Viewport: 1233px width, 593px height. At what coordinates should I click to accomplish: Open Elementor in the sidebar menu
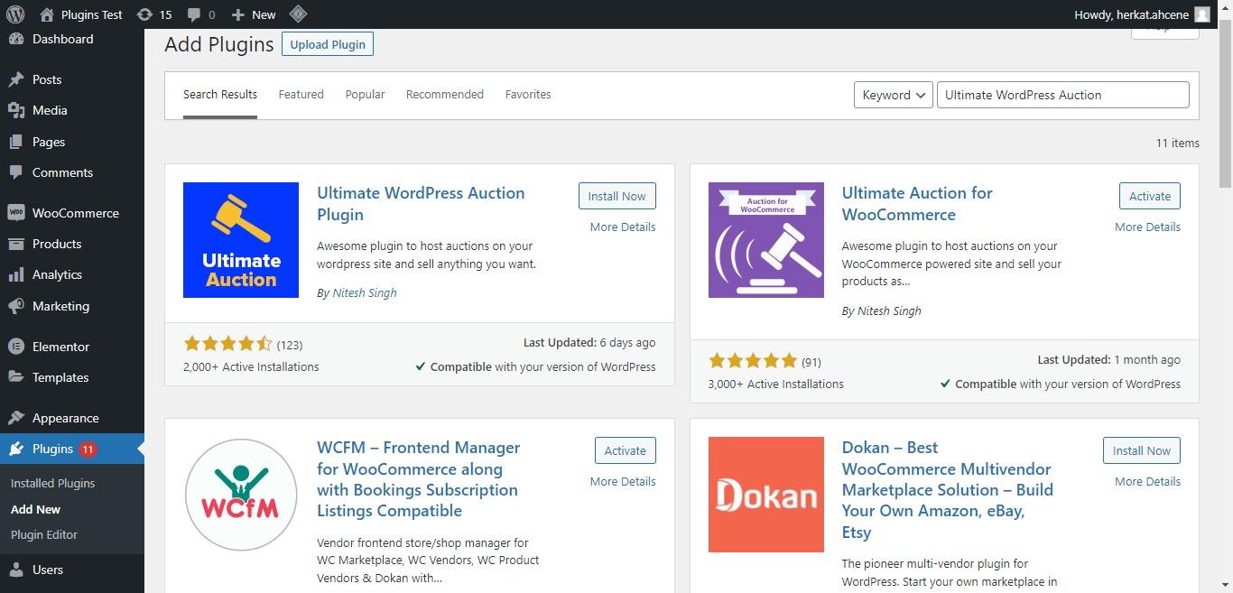coord(60,347)
